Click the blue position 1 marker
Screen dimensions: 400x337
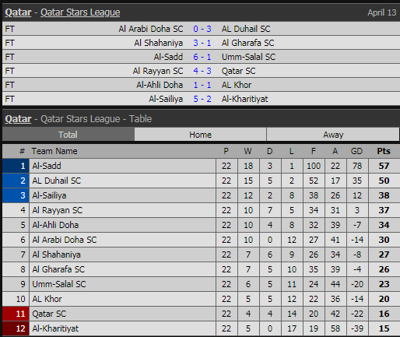[16, 166]
